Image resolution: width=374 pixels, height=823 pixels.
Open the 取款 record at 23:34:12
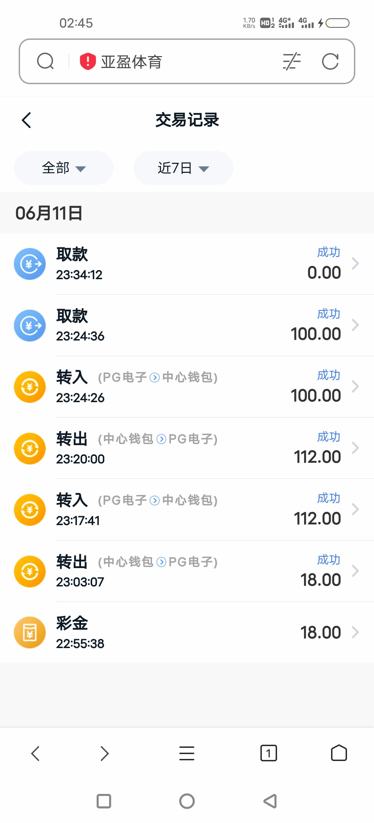tap(187, 264)
